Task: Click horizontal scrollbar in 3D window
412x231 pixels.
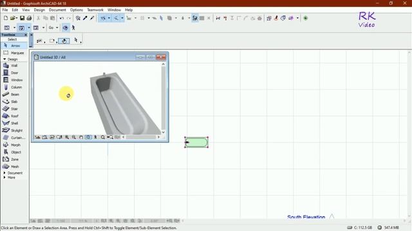Action: coord(141,137)
